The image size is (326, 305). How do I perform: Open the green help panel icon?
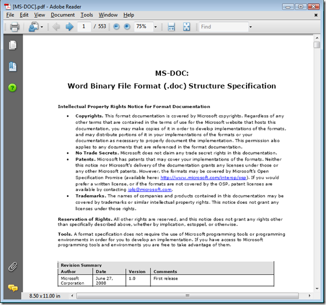12,87
